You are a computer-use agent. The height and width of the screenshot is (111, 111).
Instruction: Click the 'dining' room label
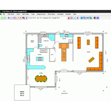coord(41,73)
